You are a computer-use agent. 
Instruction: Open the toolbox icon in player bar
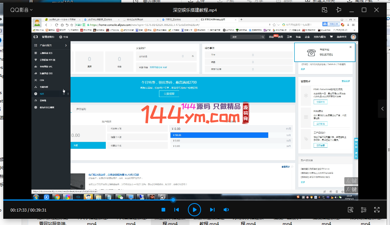point(351,210)
